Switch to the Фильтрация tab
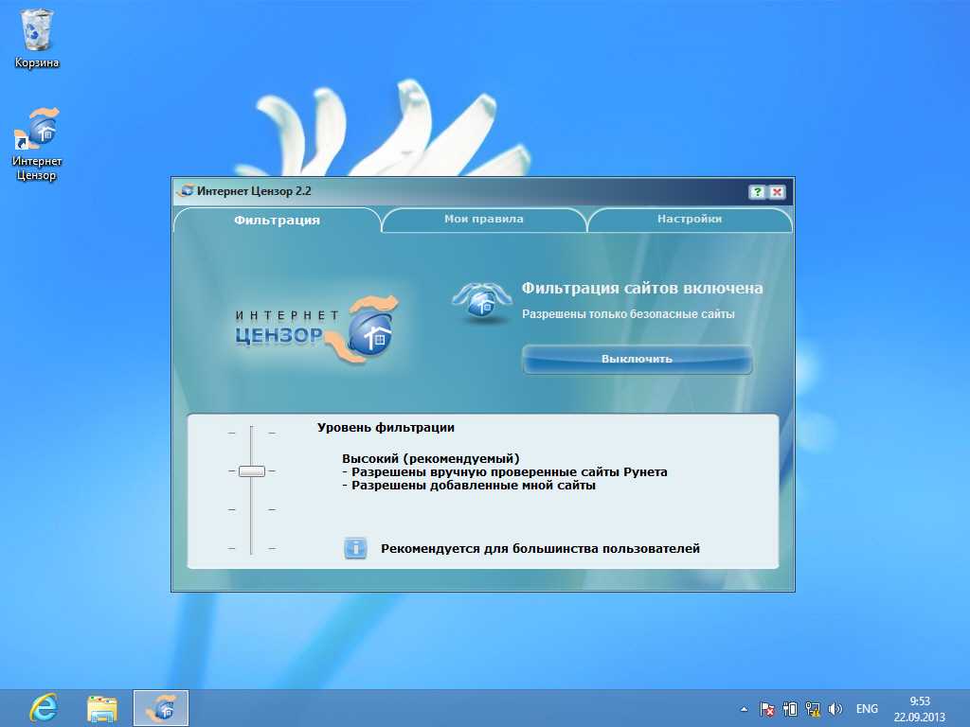The height and width of the screenshot is (727, 970). (x=277, y=220)
